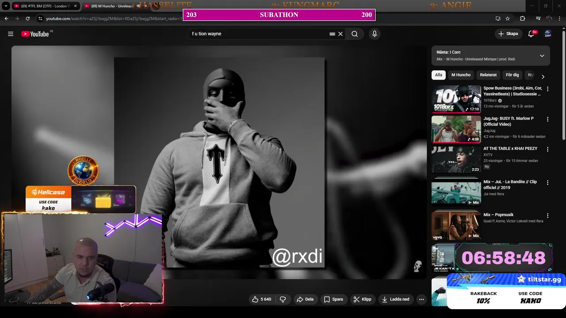Open the on-screen keyboard icon in search

tap(332, 34)
